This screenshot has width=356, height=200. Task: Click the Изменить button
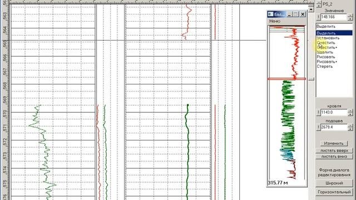pyautogui.click(x=334, y=143)
